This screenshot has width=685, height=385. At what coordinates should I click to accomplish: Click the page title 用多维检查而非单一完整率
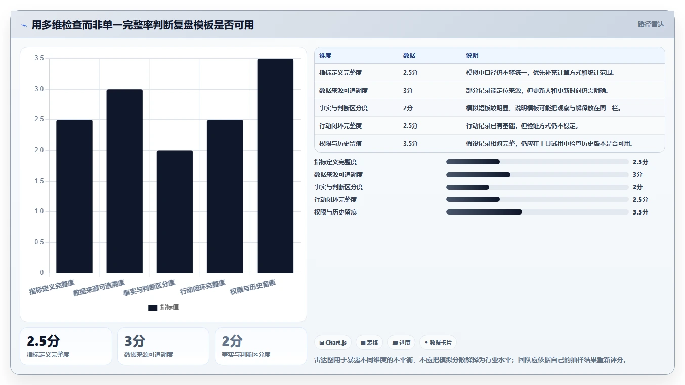(x=143, y=25)
